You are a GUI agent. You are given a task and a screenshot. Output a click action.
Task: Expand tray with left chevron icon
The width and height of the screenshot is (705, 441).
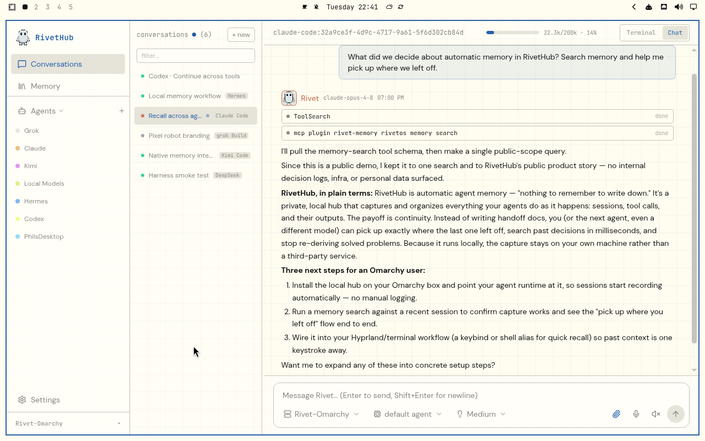[634, 7]
